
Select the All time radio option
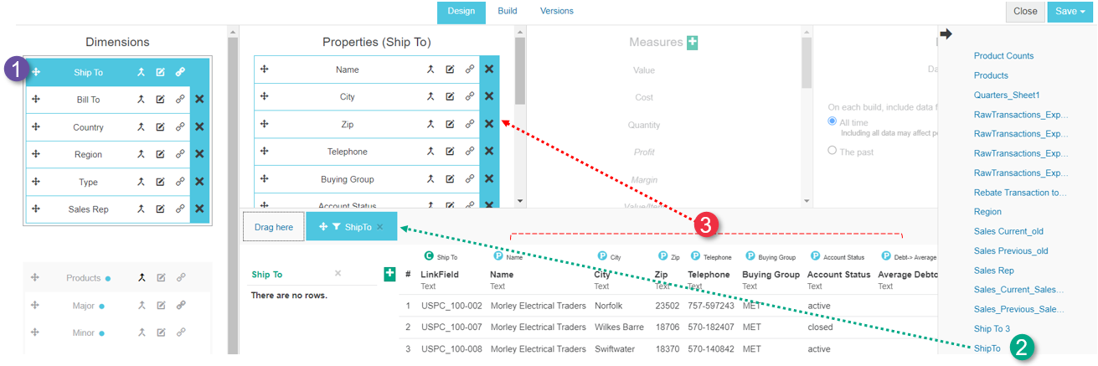point(833,121)
